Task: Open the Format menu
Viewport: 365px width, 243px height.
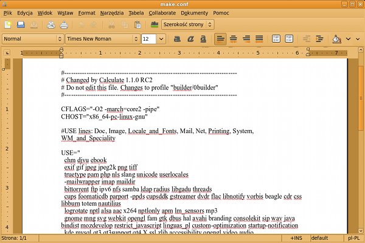Action: 86,13
